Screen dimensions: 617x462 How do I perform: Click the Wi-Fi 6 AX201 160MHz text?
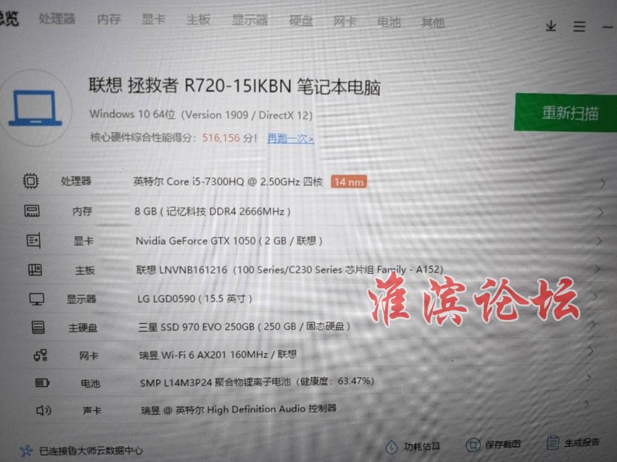pos(218,354)
